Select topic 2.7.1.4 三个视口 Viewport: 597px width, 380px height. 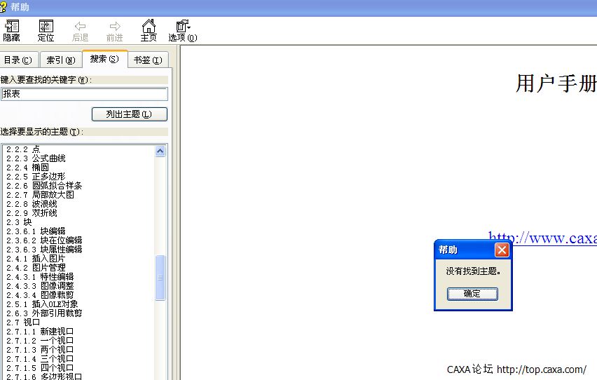coord(40,359)
